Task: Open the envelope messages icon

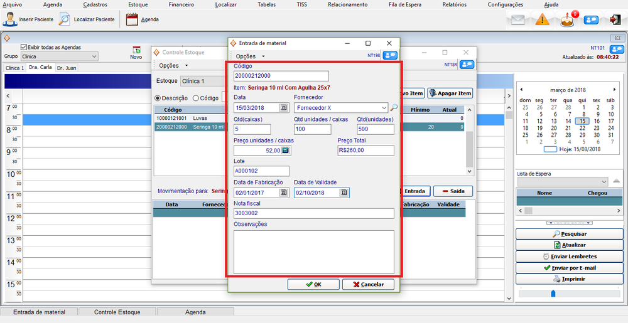Action: (517, 19)
